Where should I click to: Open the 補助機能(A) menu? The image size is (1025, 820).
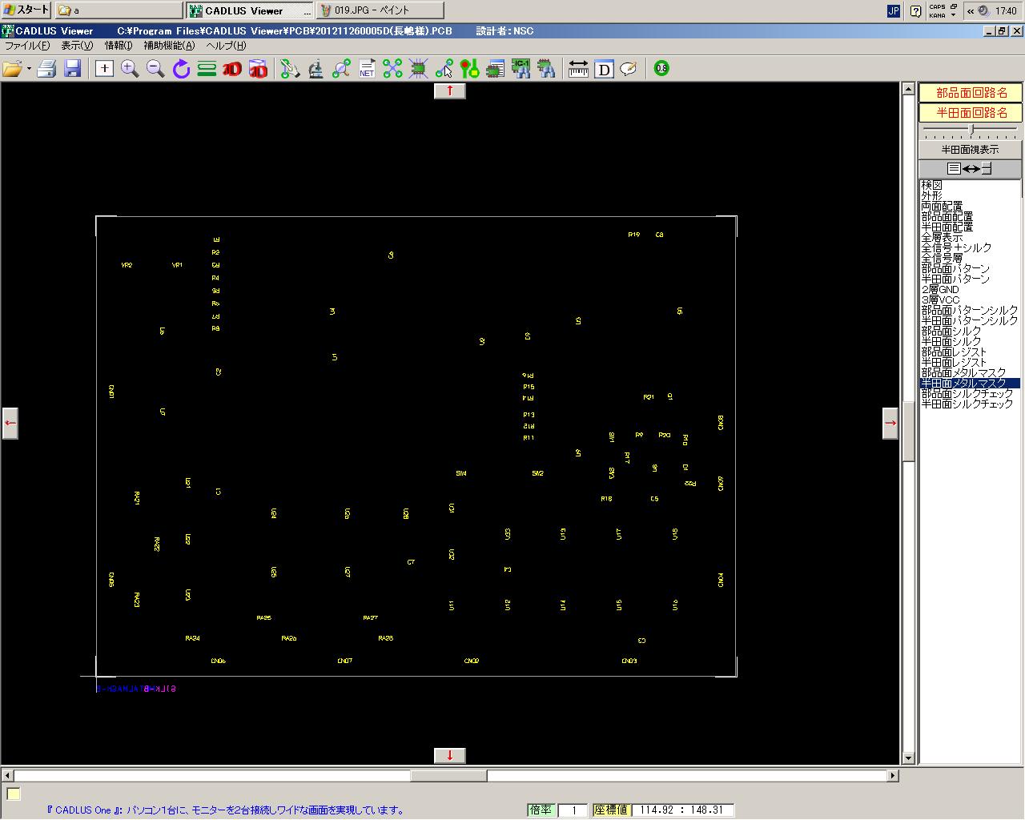tap(169, 46)
